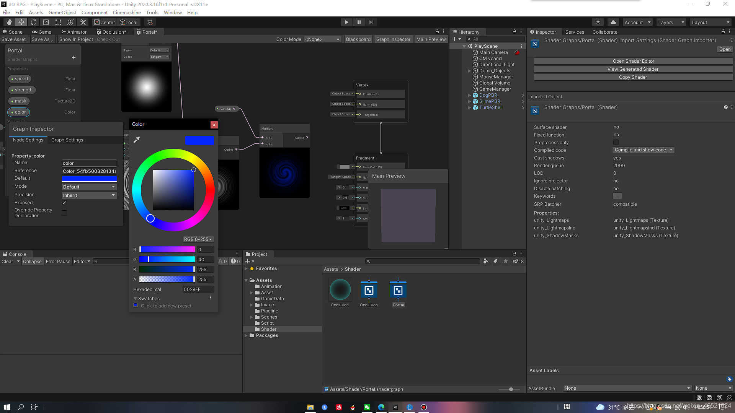Click Open Shader Editor button
This screenshot has width=735, height=413.
click(x=633, y=61)
